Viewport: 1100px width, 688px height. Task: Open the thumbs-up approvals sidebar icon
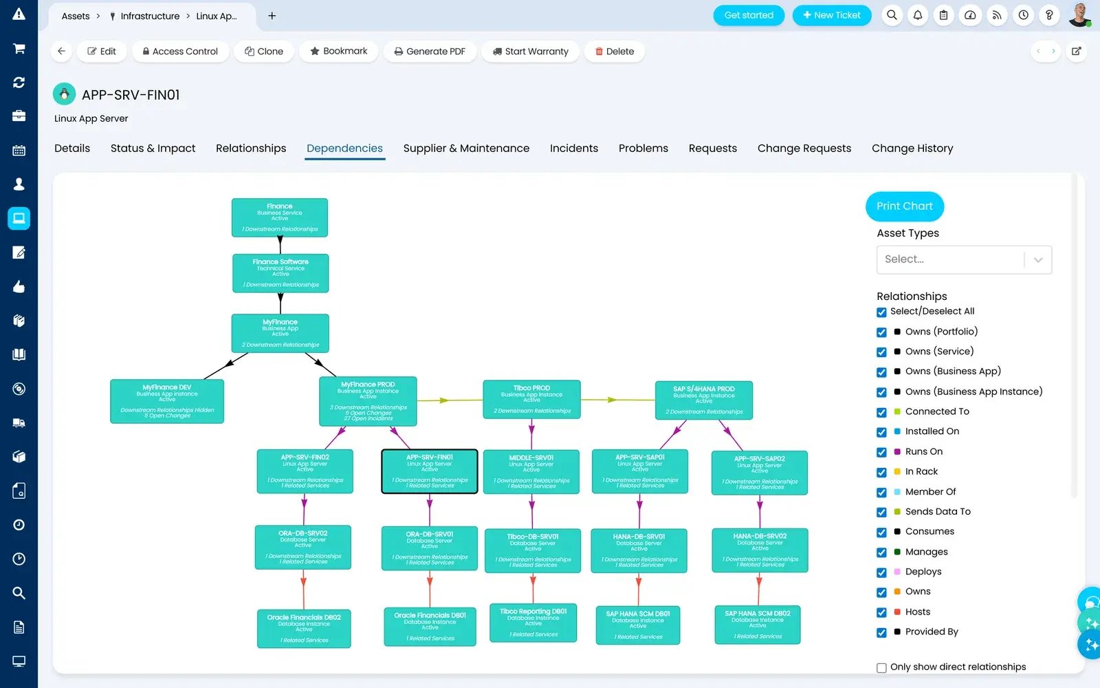click(19, 286)
